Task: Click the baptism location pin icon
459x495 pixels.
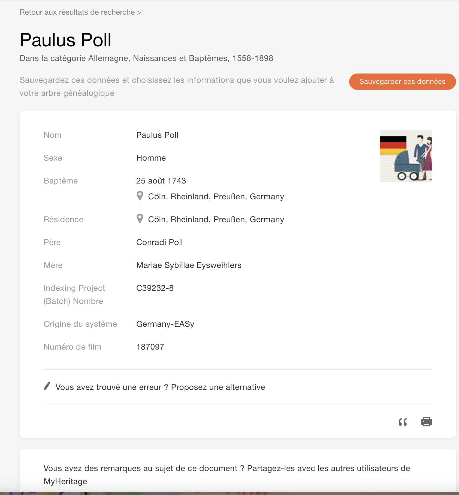Action: [140, 196]
